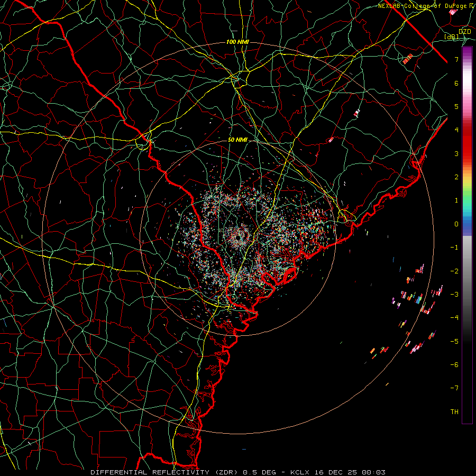Viewport: 476px width, 476px height.
Task: Click the -1 value on the color scale
Action: (454, 248)
